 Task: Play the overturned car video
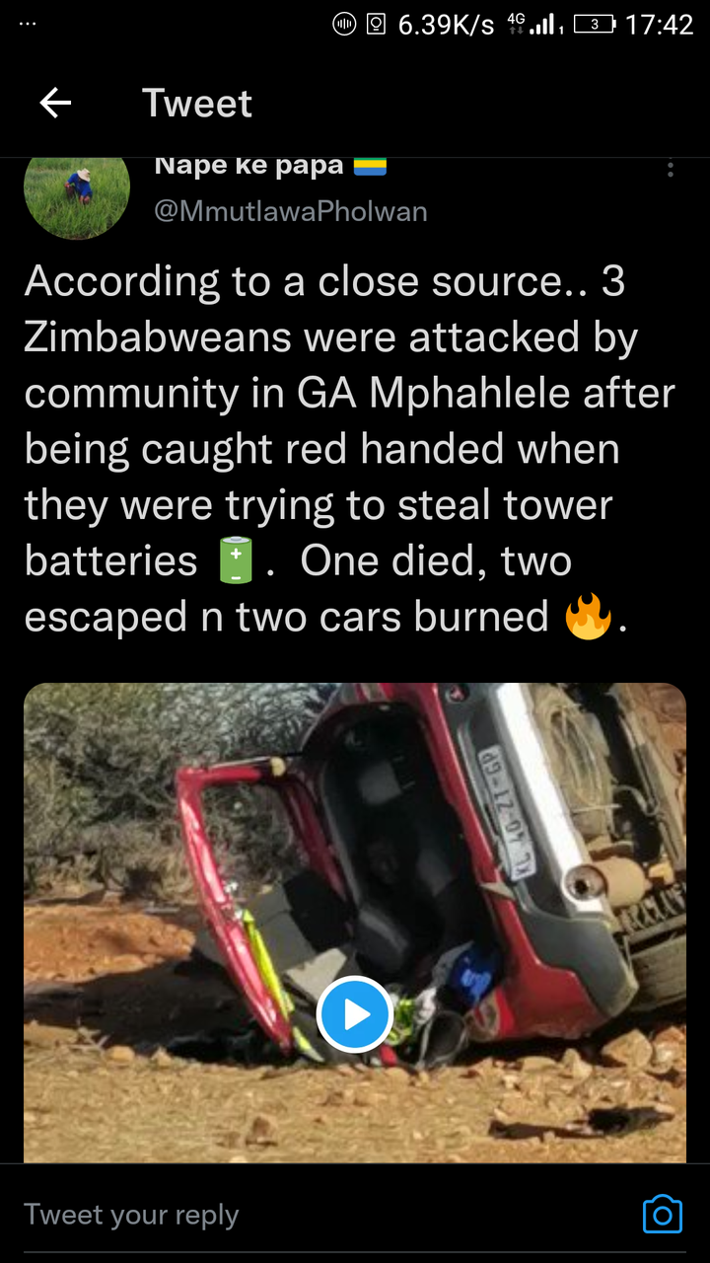(355, 1013)
